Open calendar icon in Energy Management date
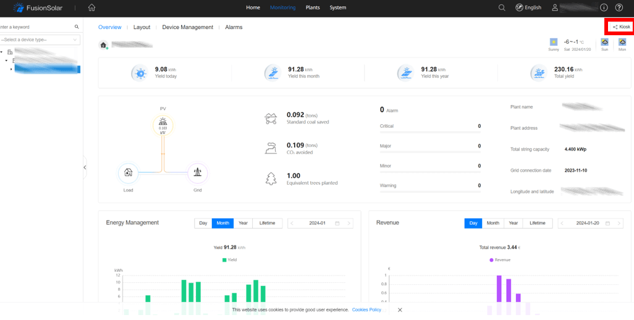Screen dimensions: 634x320 337,223
